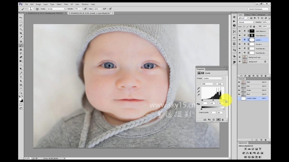This screenshot has height=162, width=289.
Task: Select the Eraser tool
Action: coord(21,57)
